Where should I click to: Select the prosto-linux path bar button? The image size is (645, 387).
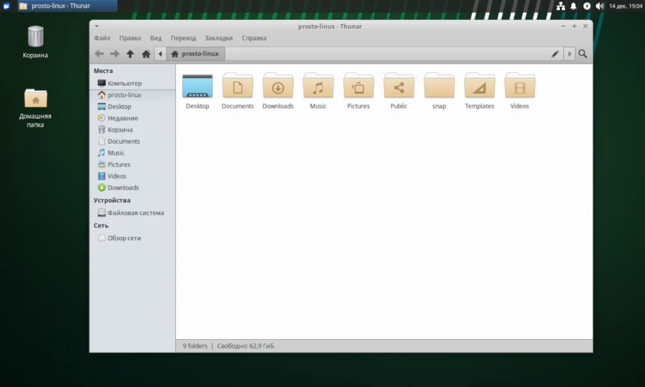point(195,54)
